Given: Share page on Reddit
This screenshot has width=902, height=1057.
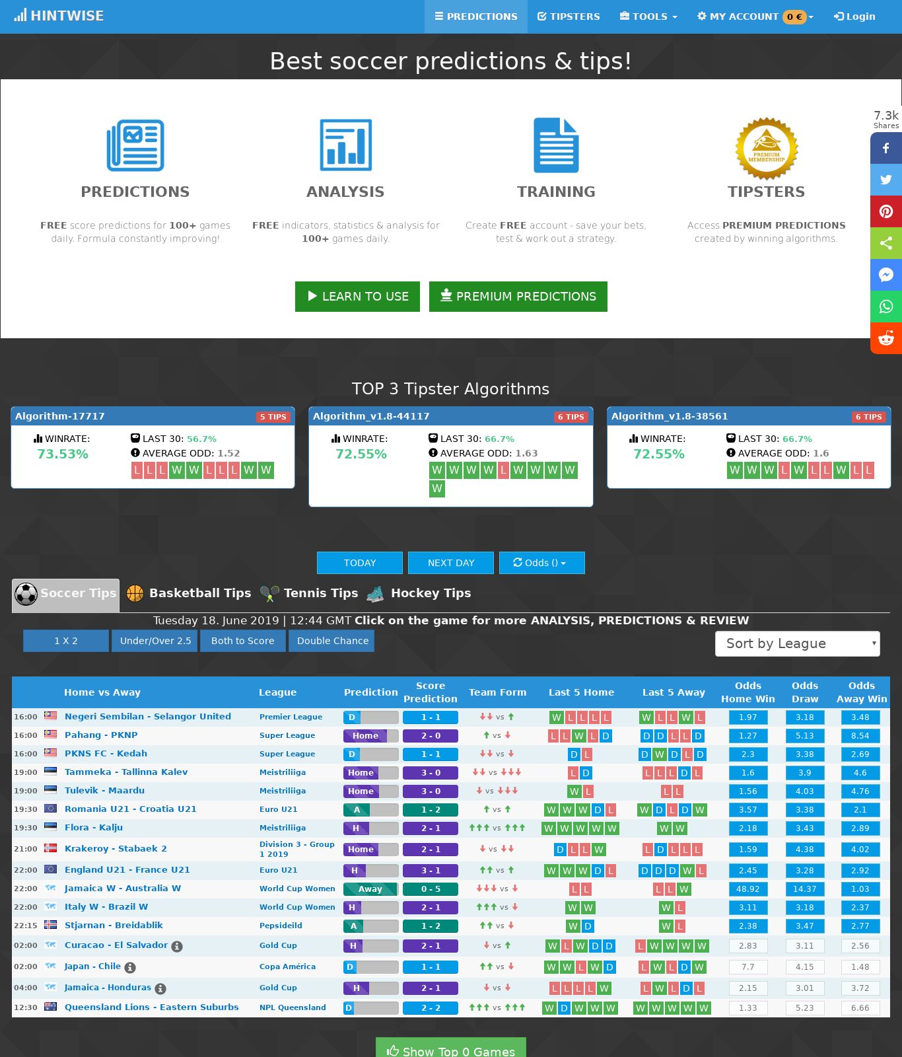Looking at the screenshot, I should [886, 338].
